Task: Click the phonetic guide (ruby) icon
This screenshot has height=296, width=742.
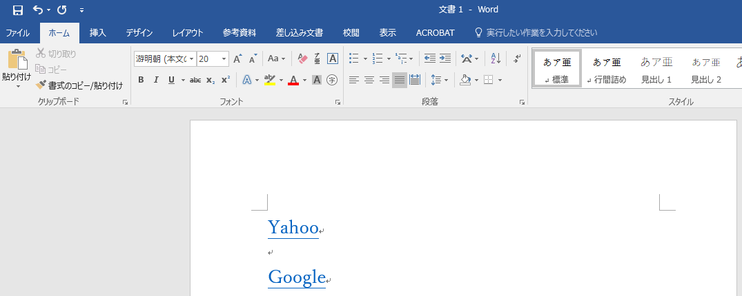Action: (x=317, y=59)
